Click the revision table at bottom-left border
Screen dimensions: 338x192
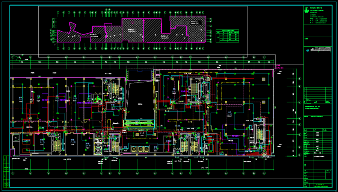click(x=6, y=171)
